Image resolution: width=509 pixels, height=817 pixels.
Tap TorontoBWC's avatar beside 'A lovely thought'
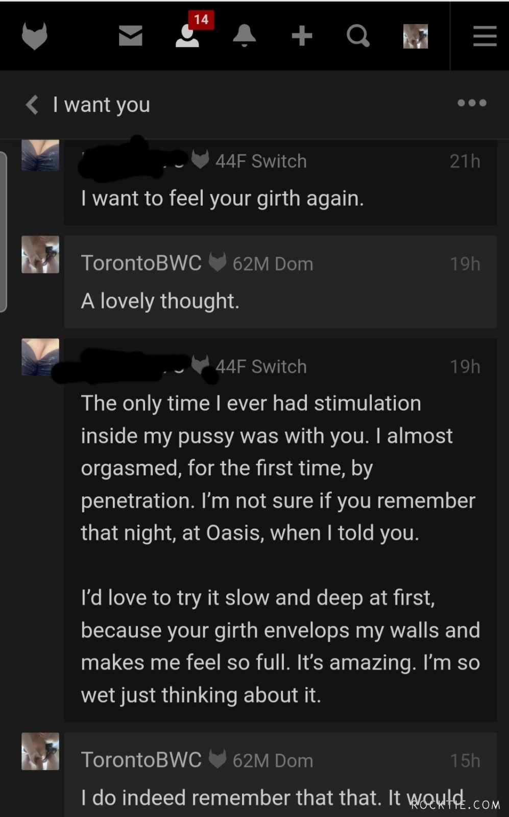[40, 254]
